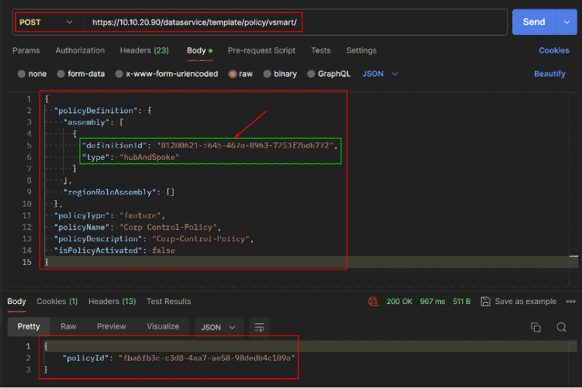Click the copy response icon

(x=535, y=327)
